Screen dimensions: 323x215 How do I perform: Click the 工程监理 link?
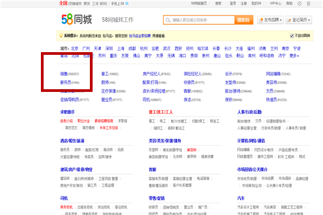click(x=108, y=185)
